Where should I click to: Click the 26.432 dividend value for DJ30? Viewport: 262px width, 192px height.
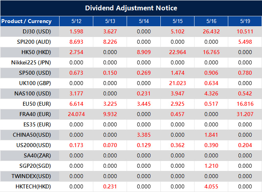(x=211, y=32)
